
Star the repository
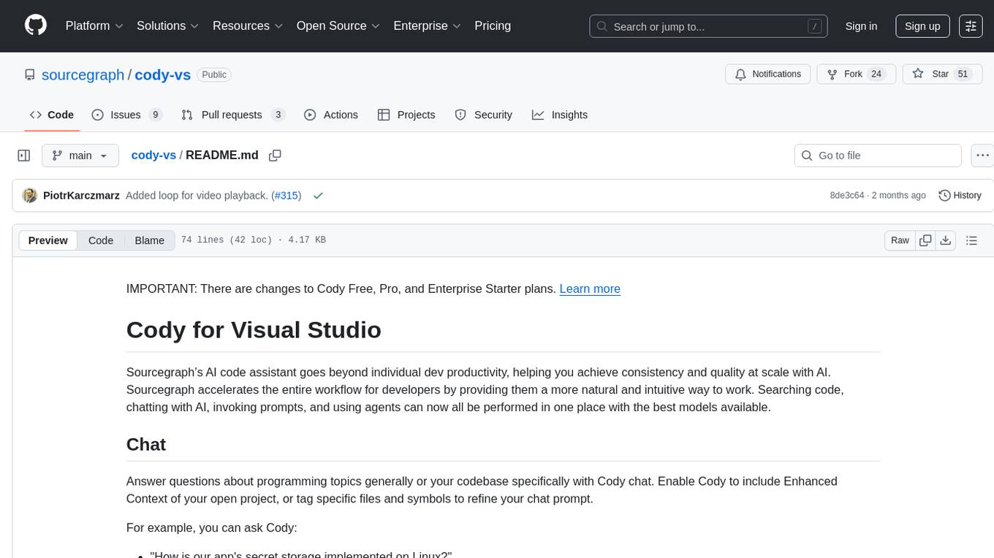point(943,74)
